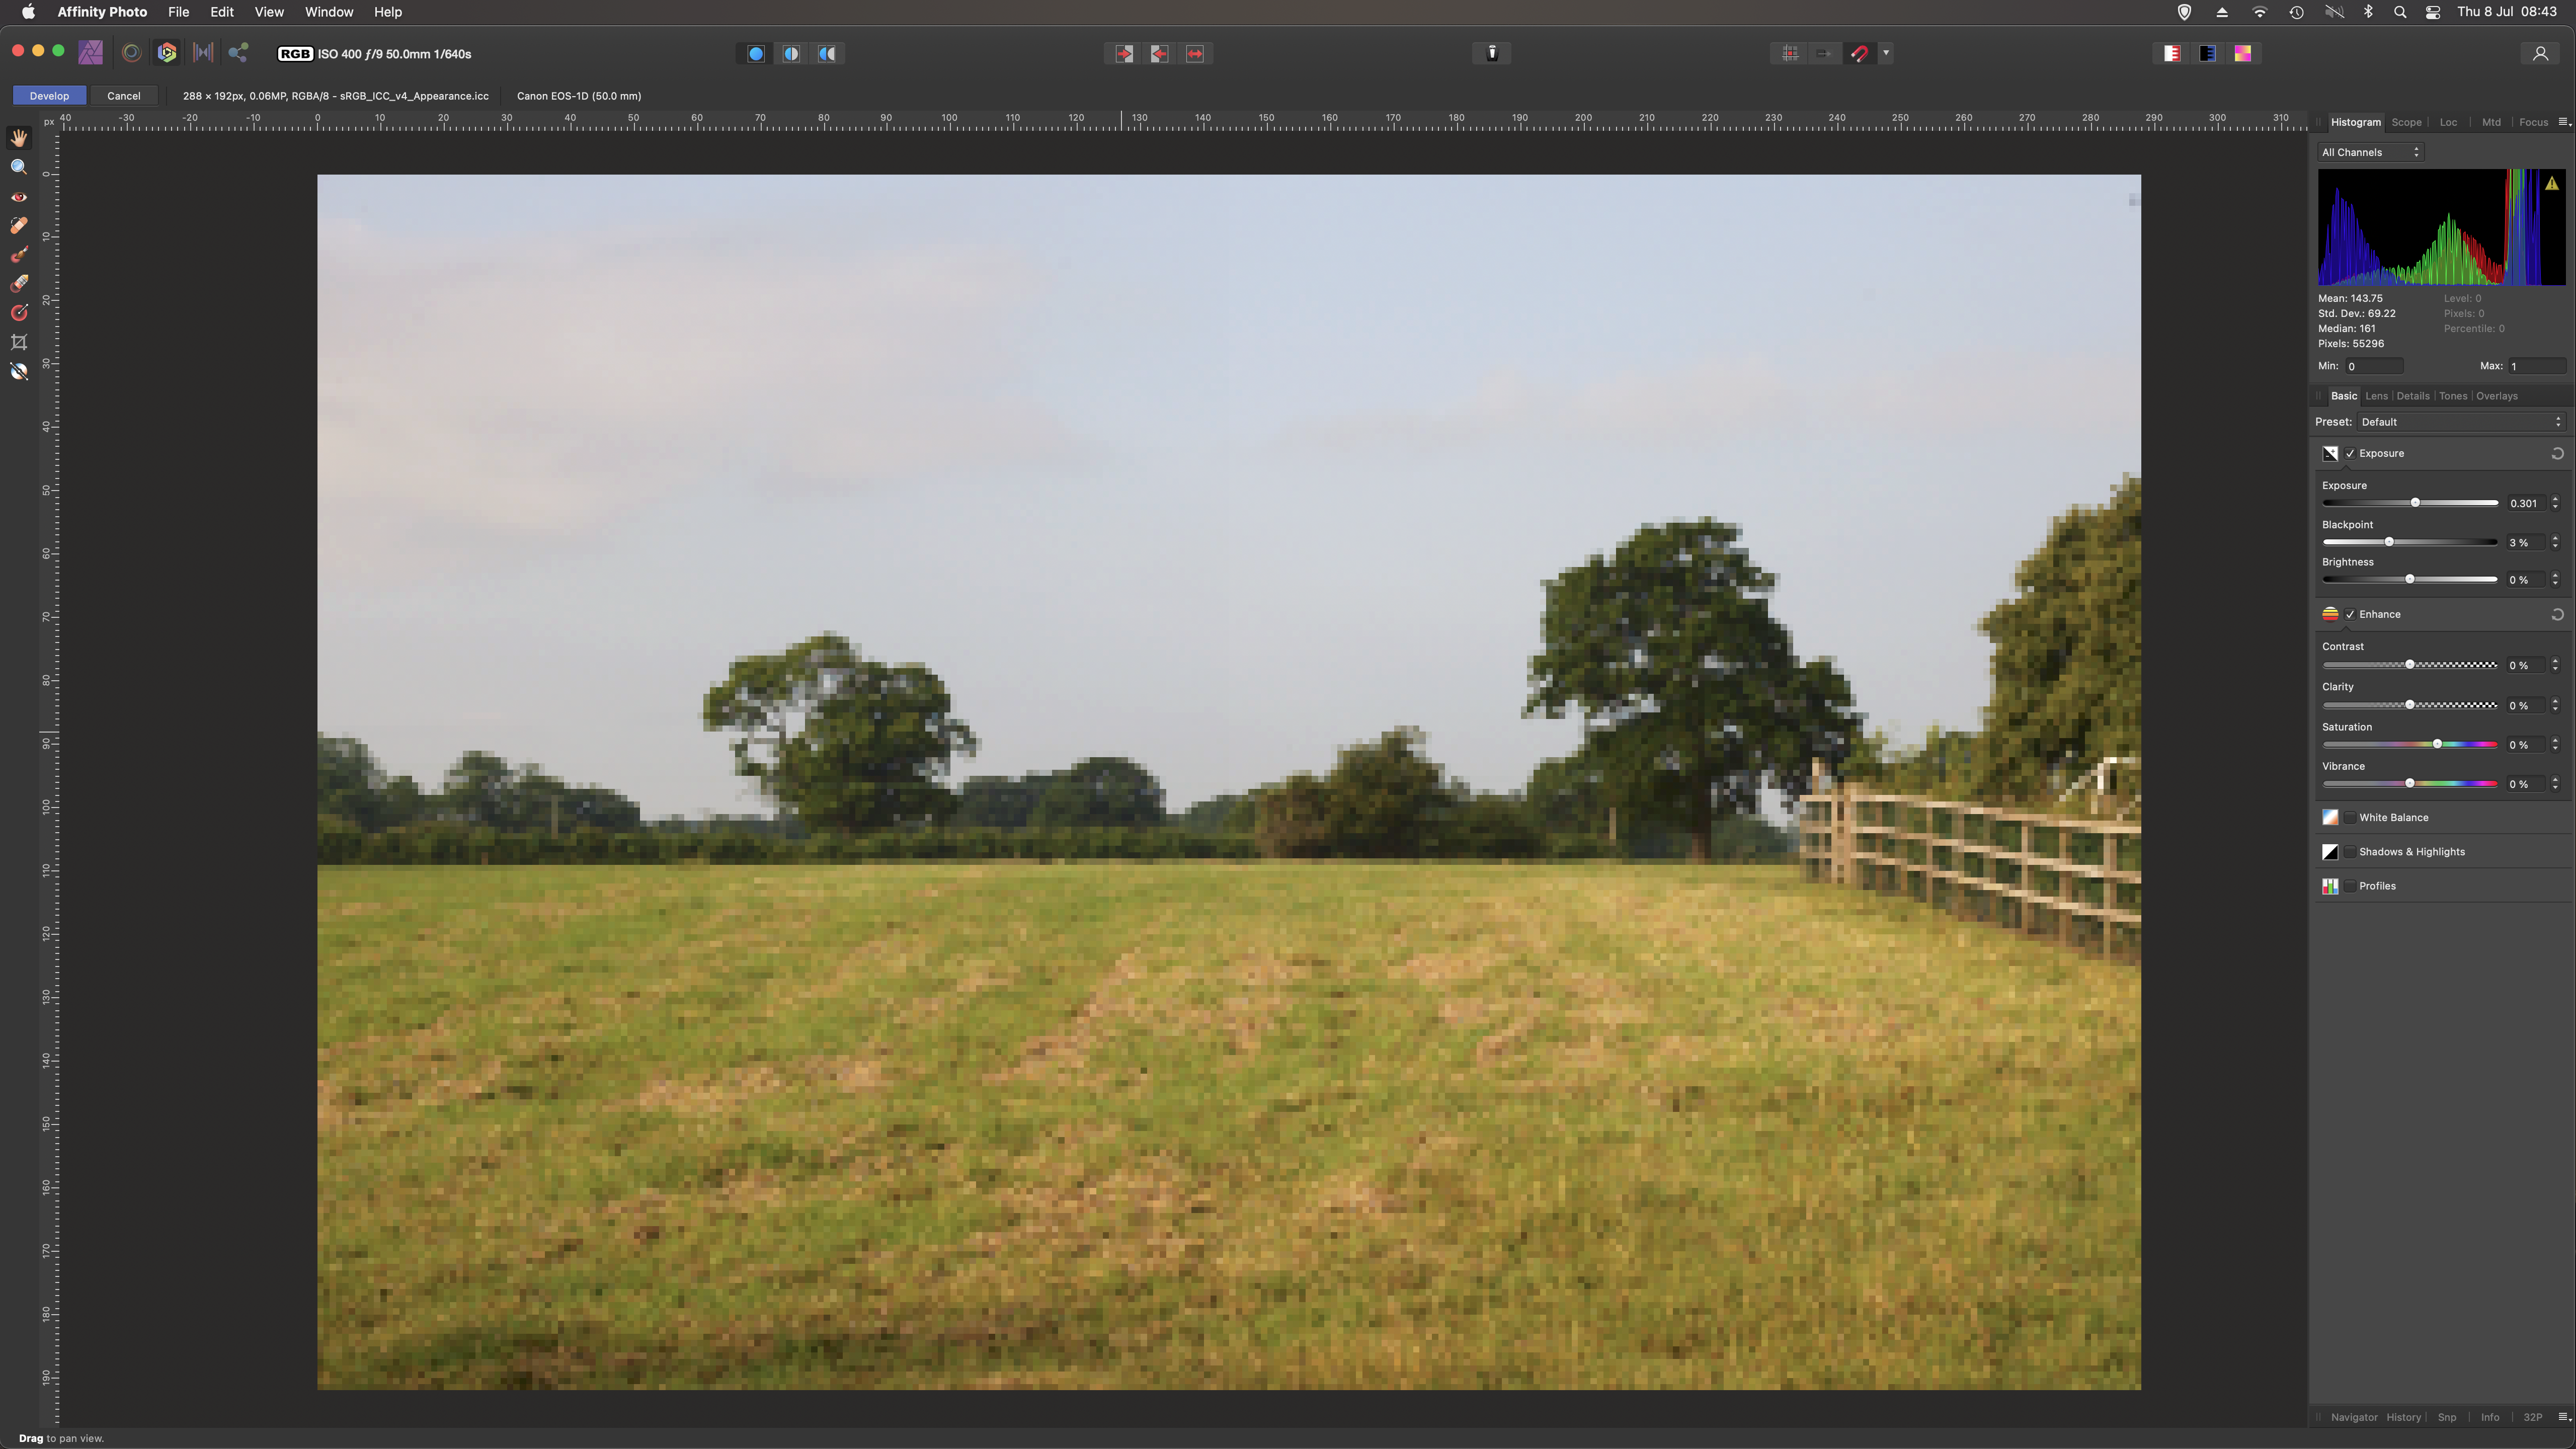The width and height of the screenshot is (2576, 1449).
Task: Switch to the Liquify Persona icon
Action: 131,53
